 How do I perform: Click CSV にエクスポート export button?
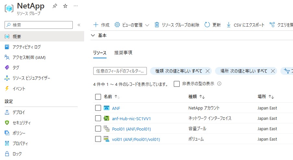pos(245,25)
